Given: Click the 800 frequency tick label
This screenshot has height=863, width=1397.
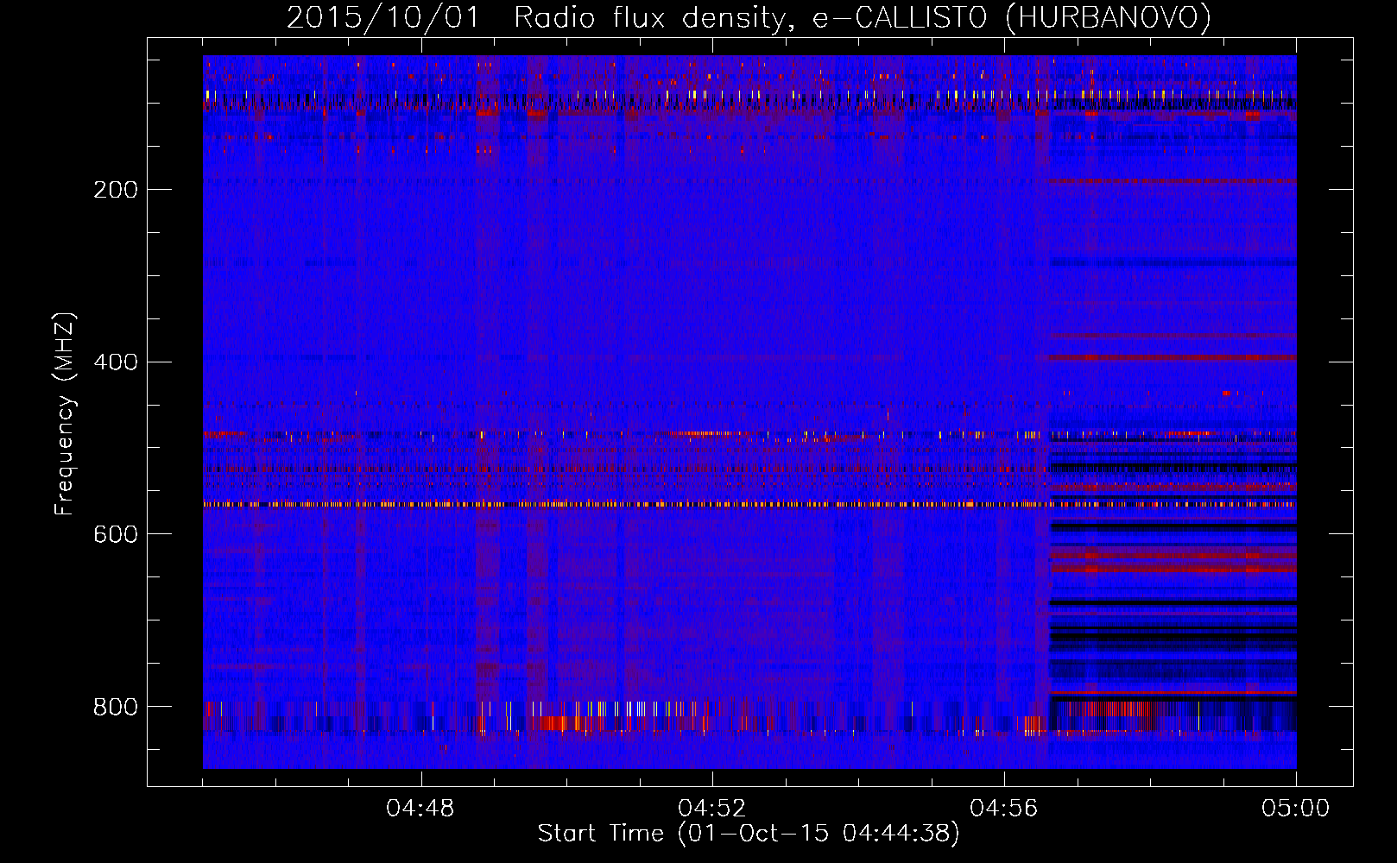Looking at the screenshot, I should tap(116, 708).
